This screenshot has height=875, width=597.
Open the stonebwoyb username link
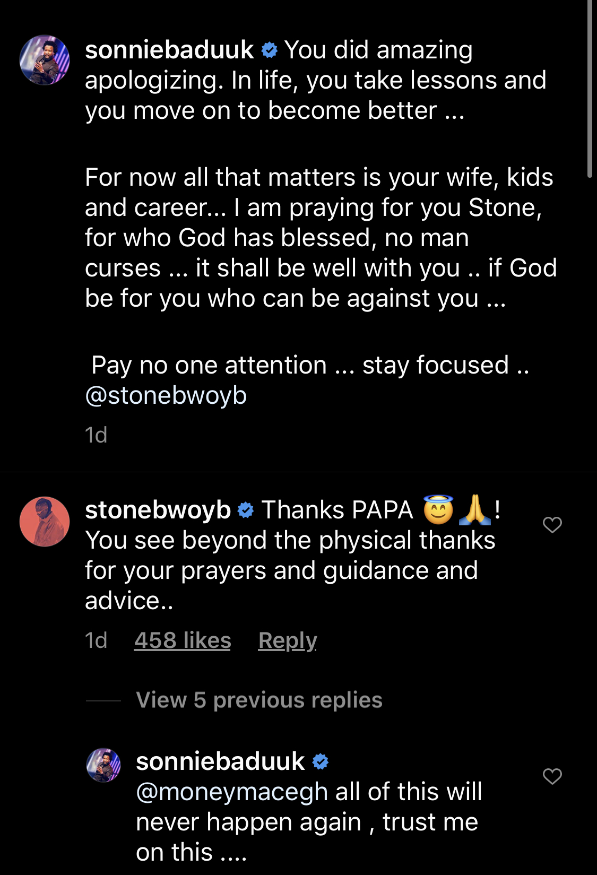click(x=158, y=510)
